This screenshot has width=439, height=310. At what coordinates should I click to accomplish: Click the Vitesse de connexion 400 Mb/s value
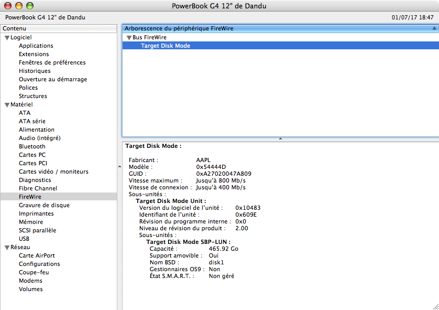[221, 187]
